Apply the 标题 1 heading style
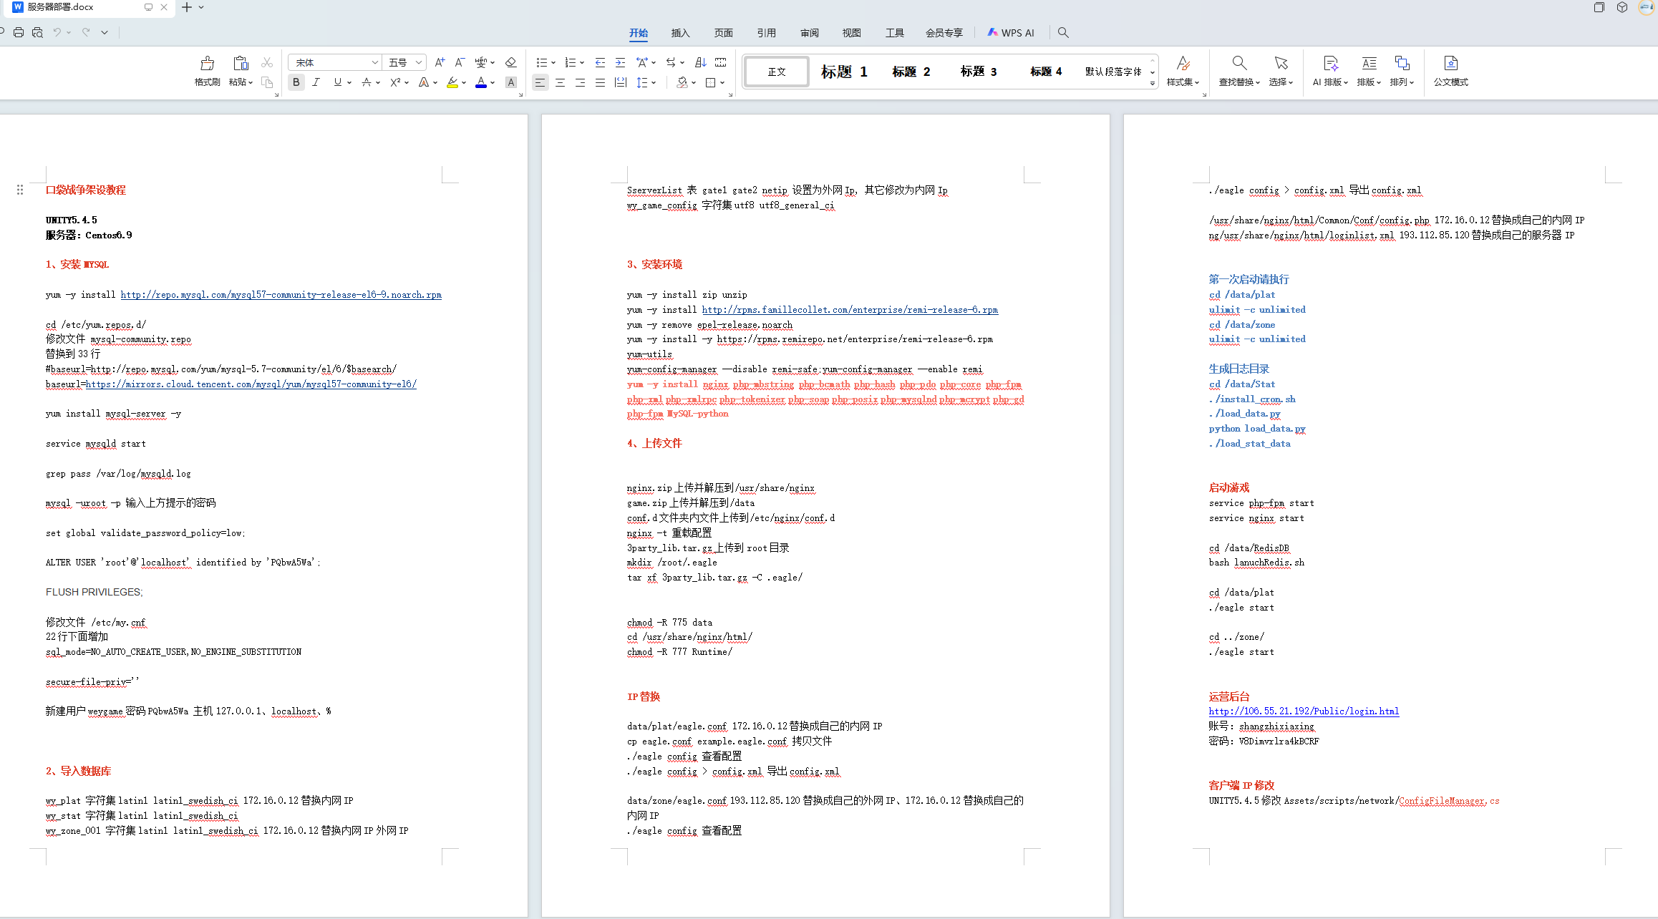1658x919 pixels. tap(843, 72)
